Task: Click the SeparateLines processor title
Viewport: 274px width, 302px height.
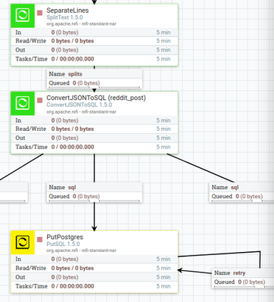Action: click(x=67, y=11)
